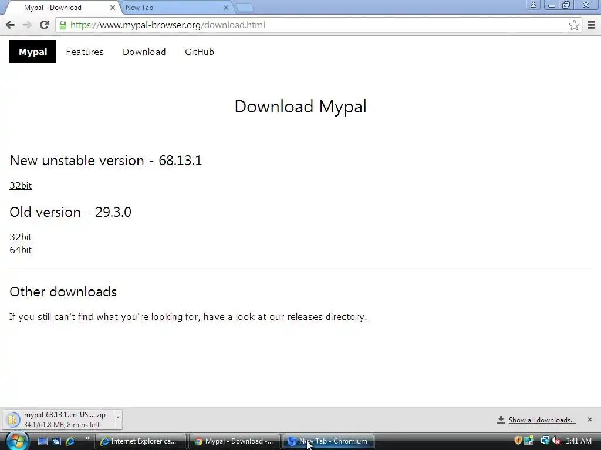Click the browser back arrow

coord(11,25)
